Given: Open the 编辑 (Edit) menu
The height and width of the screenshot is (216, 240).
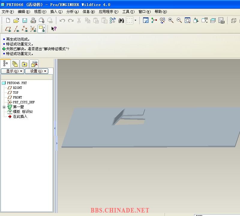Looking at the screenshot, I should click(24, 12).
